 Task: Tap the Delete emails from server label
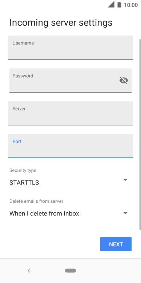coord(36,201)
